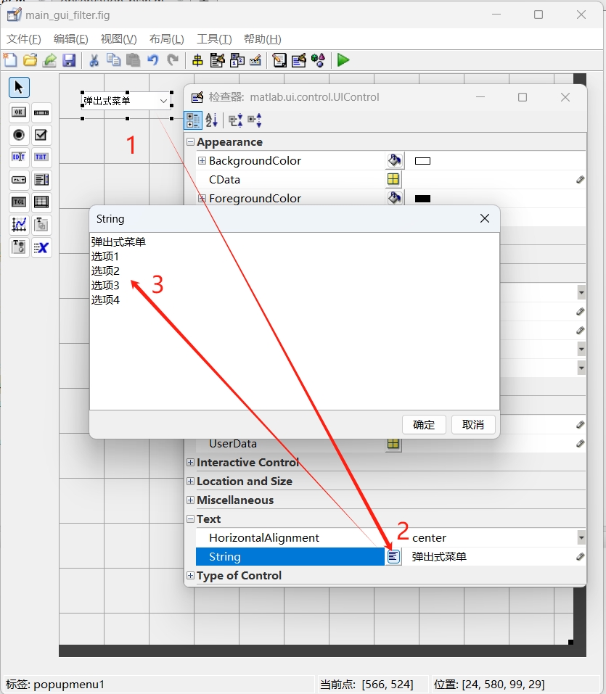Pick the Table component tool
The width and height of the screenshot is (606, 694).
(x=41, y=202)
